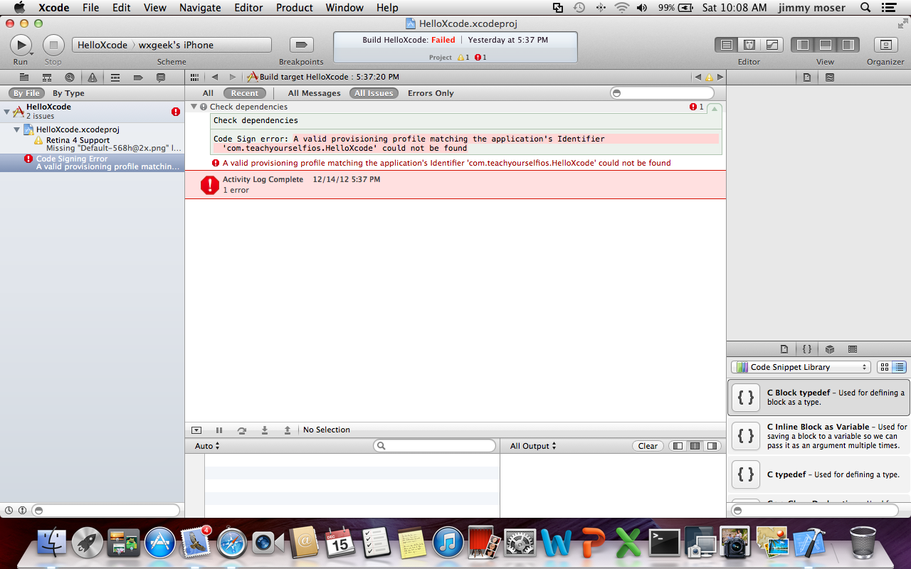Jump to the next issue arrow
The width and height of the screenshot is (911, 569).
pos(720,77)
